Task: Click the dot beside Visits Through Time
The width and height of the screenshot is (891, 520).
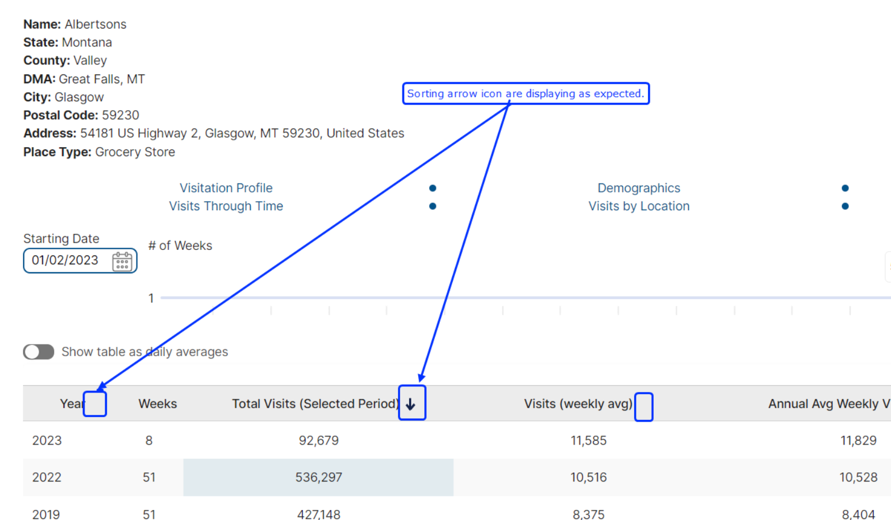Action: pos(433,206)
